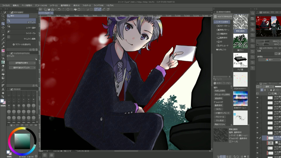Image resolution: width=281 pixels, height=158 pixels.
Task: Collapse the すべての素材 tree node
Action: pyautogui.click(x=215, y=22)
